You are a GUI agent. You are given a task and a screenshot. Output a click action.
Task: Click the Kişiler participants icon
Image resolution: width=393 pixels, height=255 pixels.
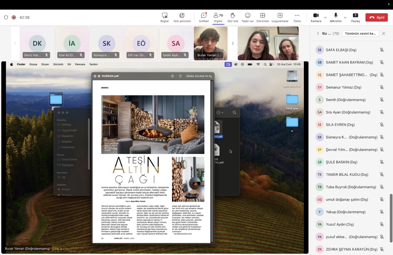[x=218, y=17]
